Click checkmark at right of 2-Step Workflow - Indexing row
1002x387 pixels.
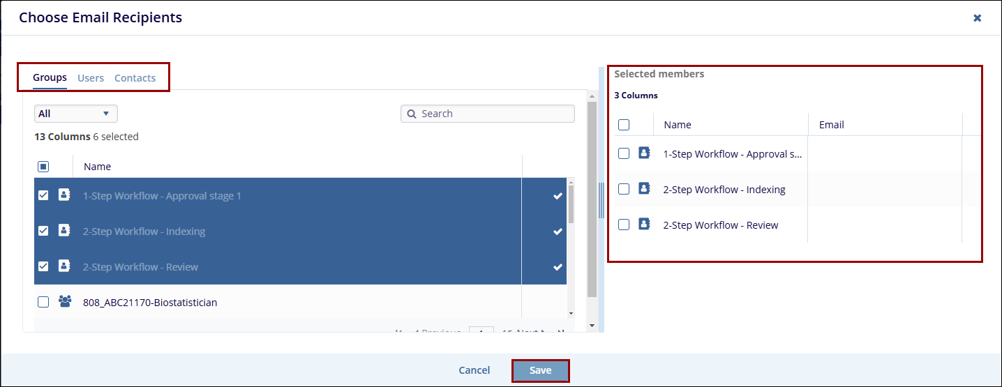[558, 232]
